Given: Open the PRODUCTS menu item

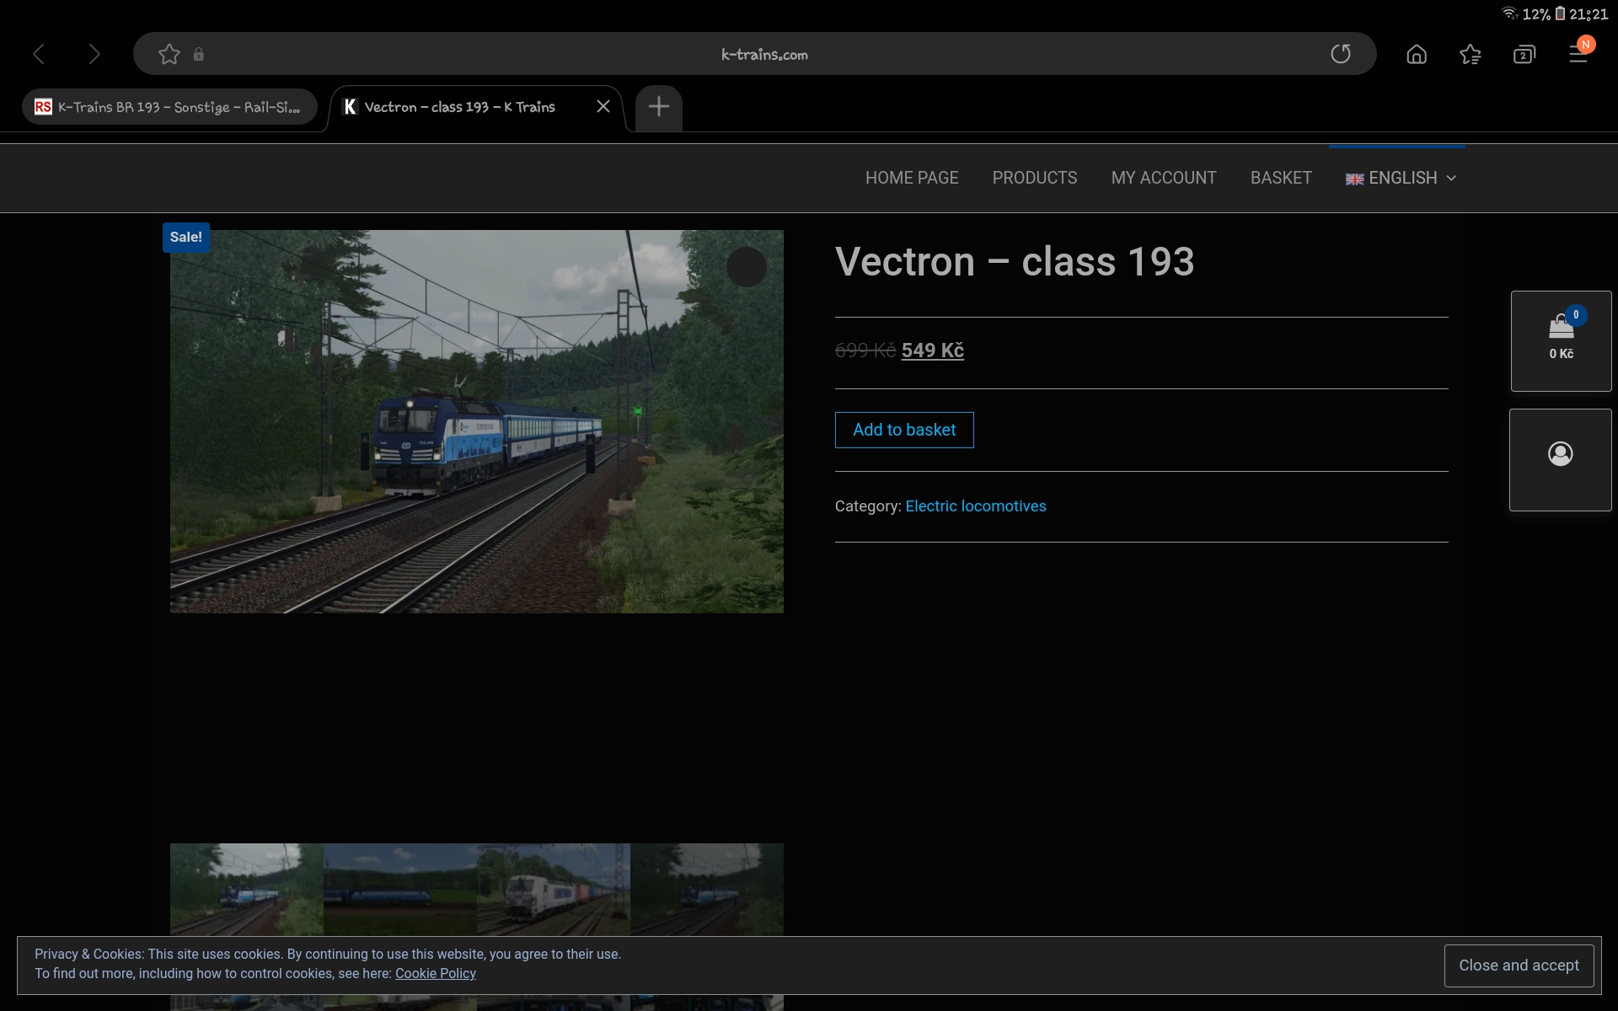Looking at the screenshot, I should pos(1034,178).
